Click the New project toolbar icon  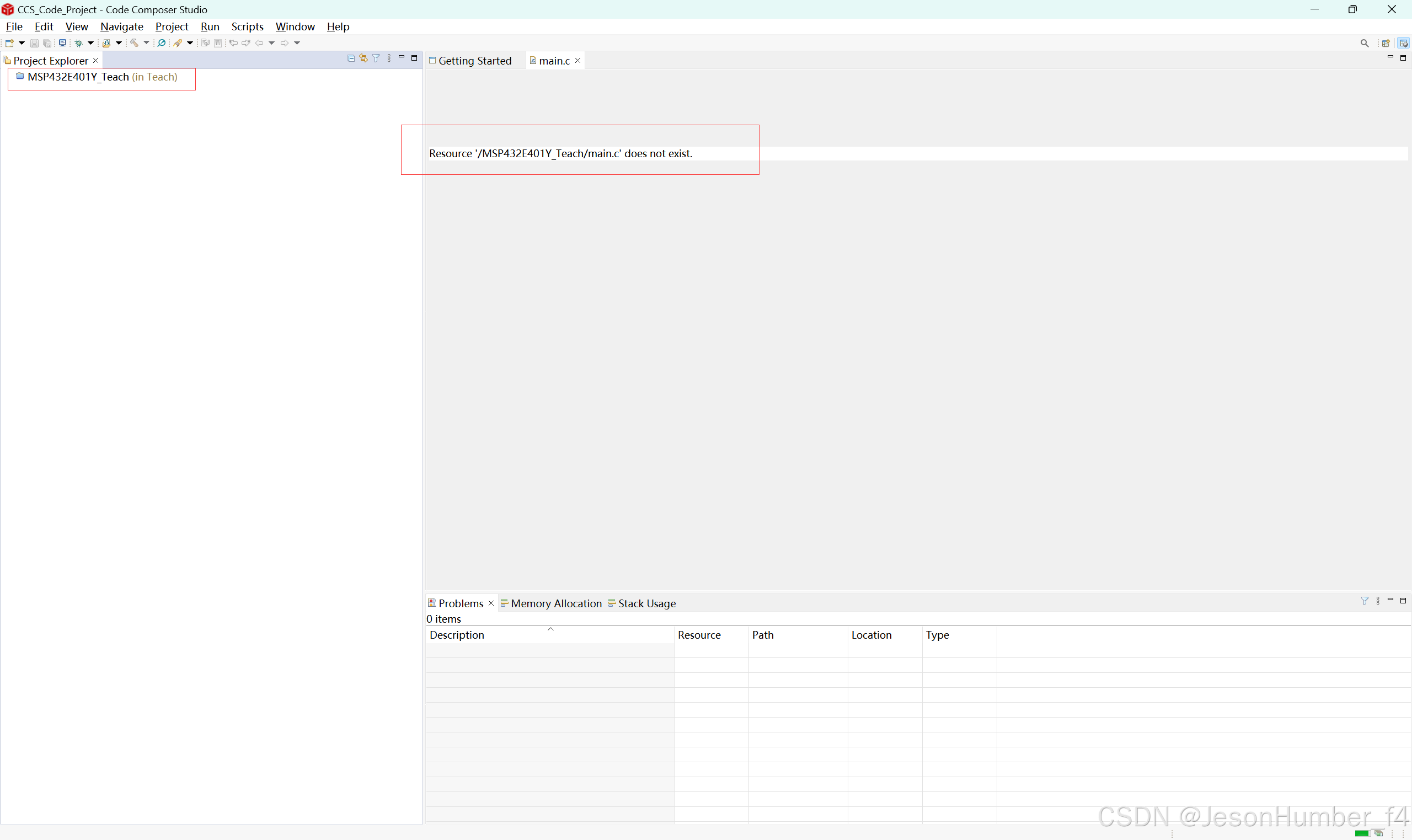click(9, 43)
